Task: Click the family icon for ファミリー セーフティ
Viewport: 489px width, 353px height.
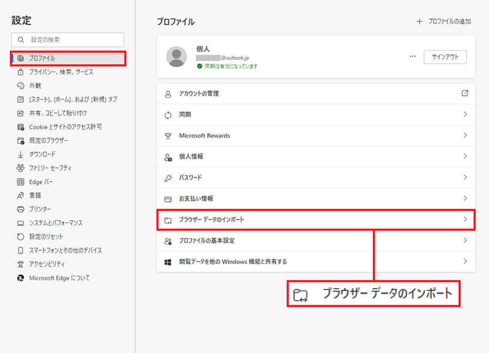Action: 21,168
